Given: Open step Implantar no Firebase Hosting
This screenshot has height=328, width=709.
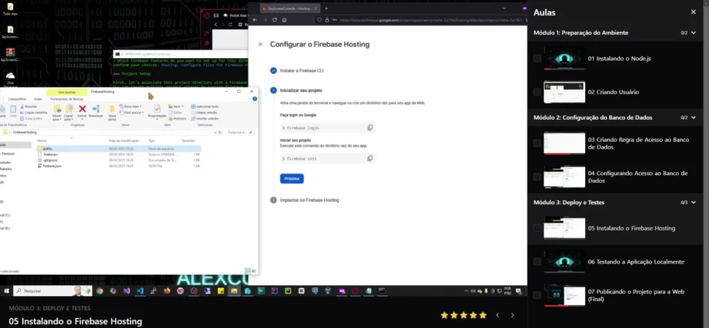Looking at the screenshot, I should tap(309, 200).
